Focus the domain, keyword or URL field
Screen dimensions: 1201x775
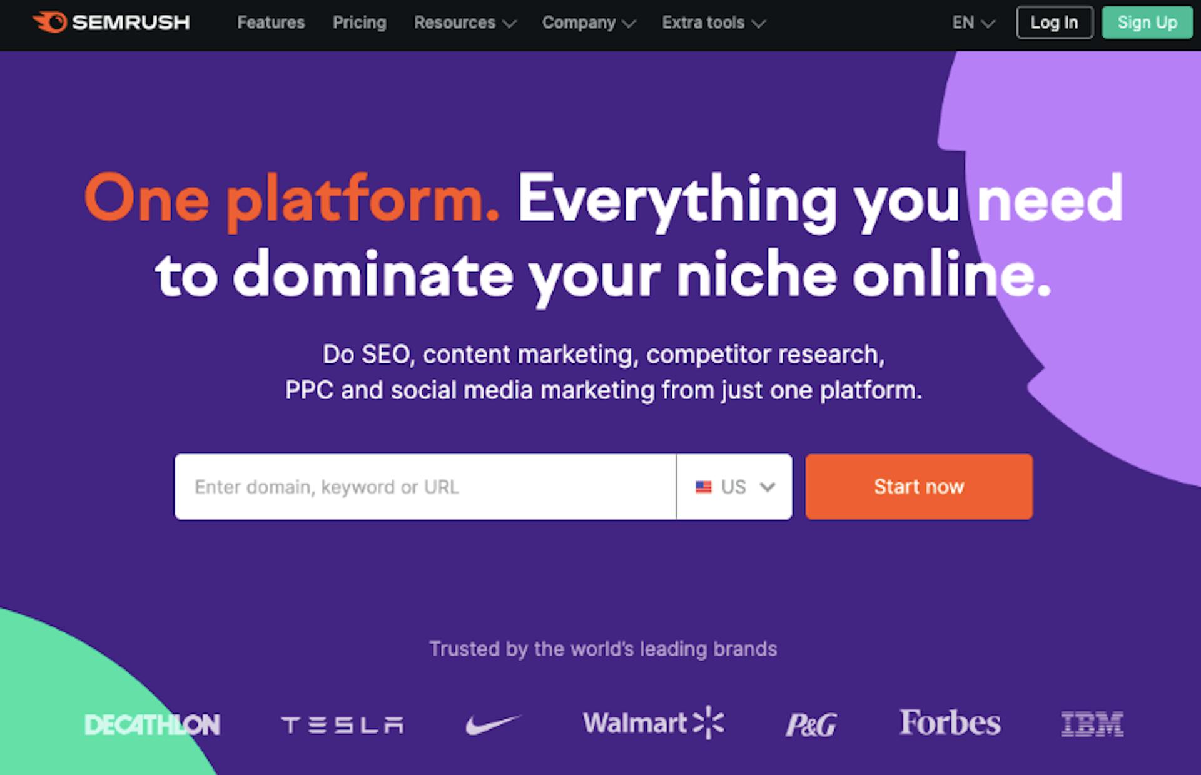pyautogui.click(x=425, y=487)
